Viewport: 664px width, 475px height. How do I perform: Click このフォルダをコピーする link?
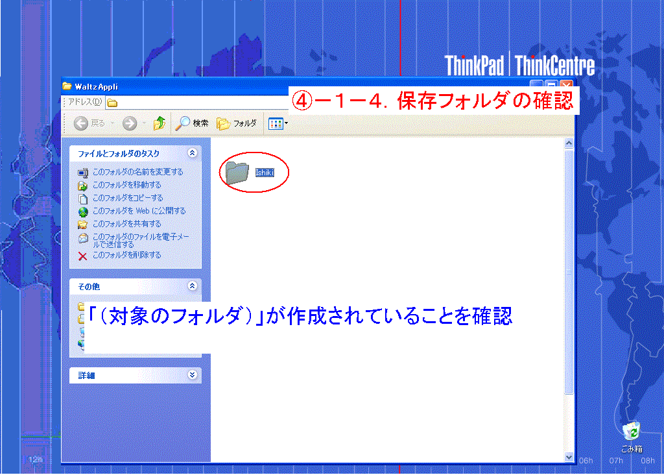pos(128,198)
